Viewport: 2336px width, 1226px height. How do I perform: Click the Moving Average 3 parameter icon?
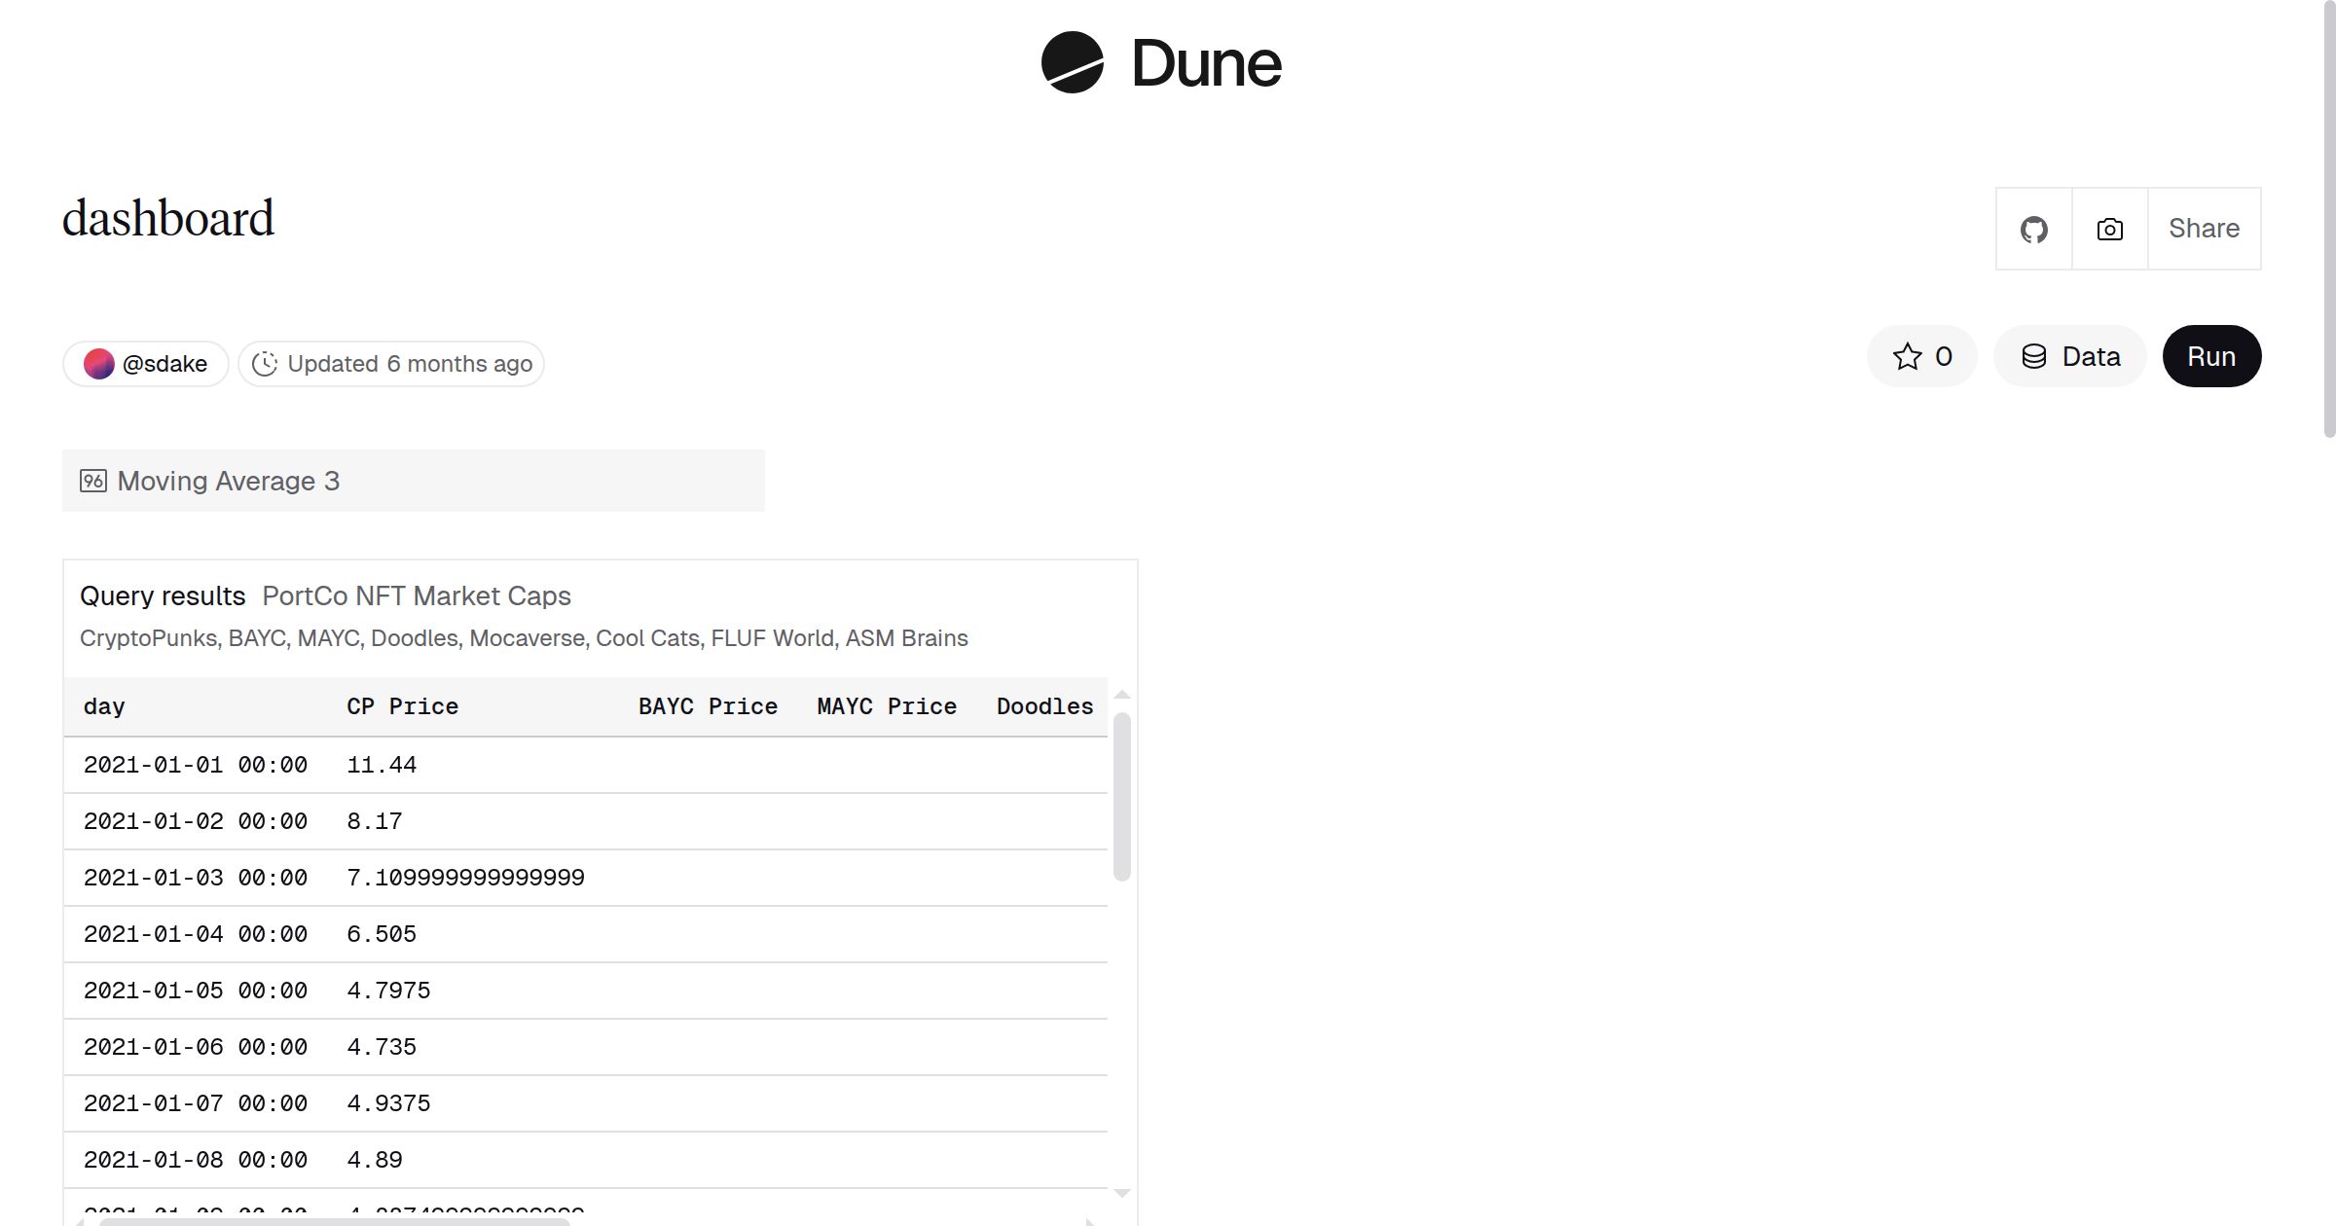pyautogui.click(x=93, y=481)
